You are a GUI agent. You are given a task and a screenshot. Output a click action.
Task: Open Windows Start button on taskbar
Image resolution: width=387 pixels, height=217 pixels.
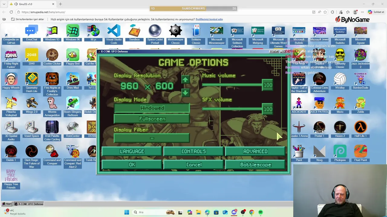pos(127,212)
